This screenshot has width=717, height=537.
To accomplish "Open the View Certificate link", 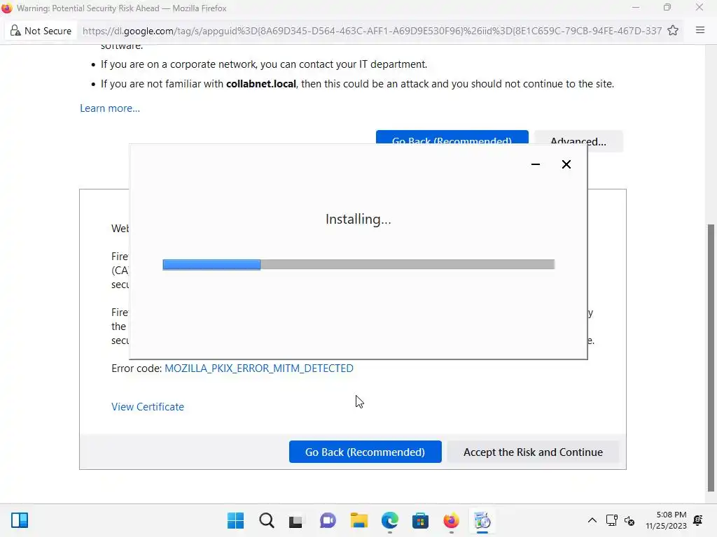I will 148,407.
